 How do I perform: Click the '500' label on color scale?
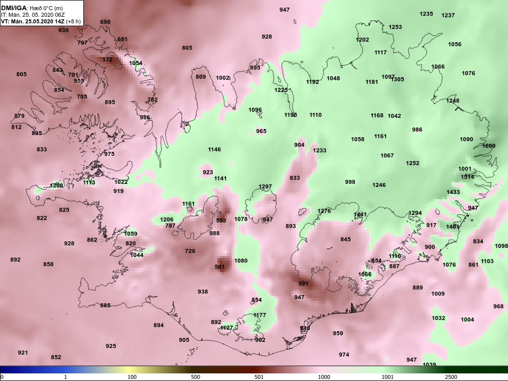[196, 377]
